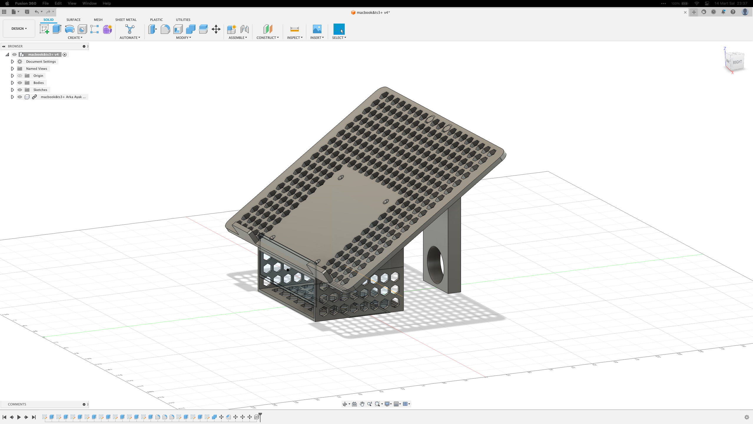Select the Revolve tool

[69, 29]
